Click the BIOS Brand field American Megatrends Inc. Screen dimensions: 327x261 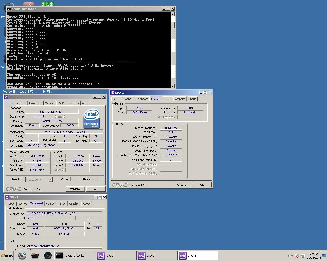(64, 246)
